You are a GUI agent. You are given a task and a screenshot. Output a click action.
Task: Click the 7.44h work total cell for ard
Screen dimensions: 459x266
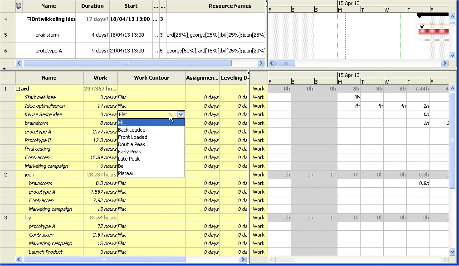click(x=418, y=89)
